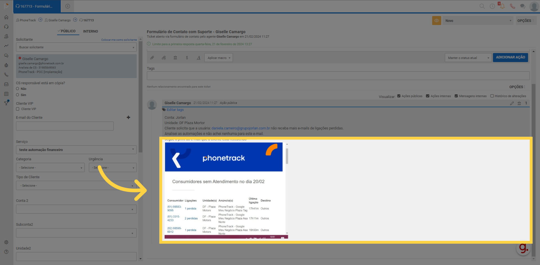The height and width of the screenshot is (265, 540).
Task: Toggle the Ações públicas checkbox
Action: pyautogui.click(x=399, y=96)
